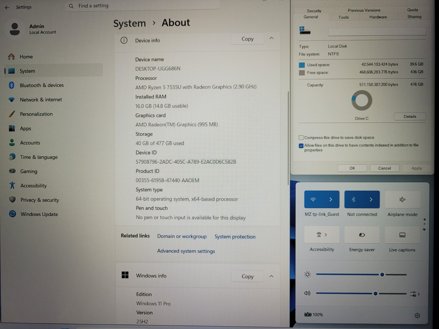This screenshot has width=439, height=329.
Task: Copy the Windows info
Action: tap(247, 276)
